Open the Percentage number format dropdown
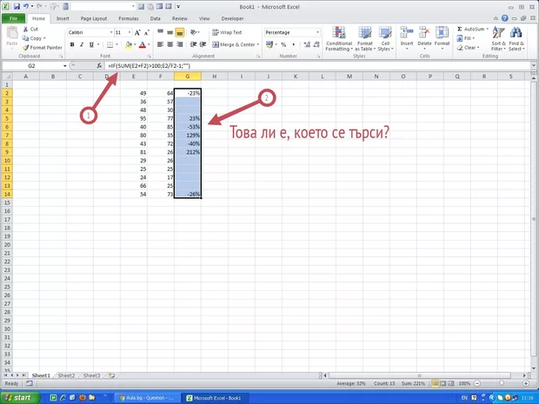Image resolution: width=539 pixels, height=404 pixels. [x=317, y=33]
